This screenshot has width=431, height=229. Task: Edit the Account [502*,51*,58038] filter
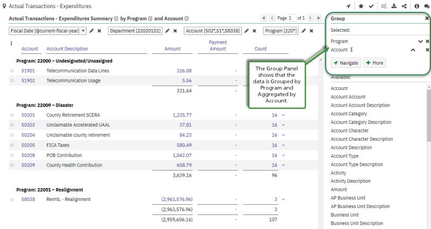point(247,31)
